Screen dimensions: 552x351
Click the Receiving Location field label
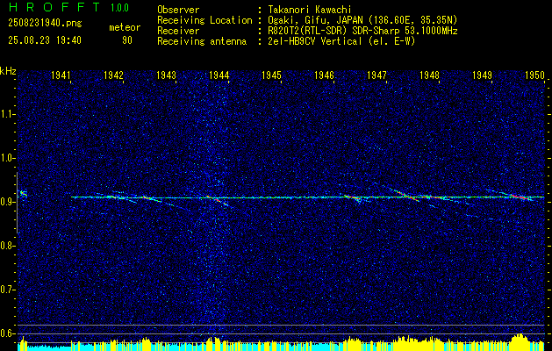[x=204, y=20]
